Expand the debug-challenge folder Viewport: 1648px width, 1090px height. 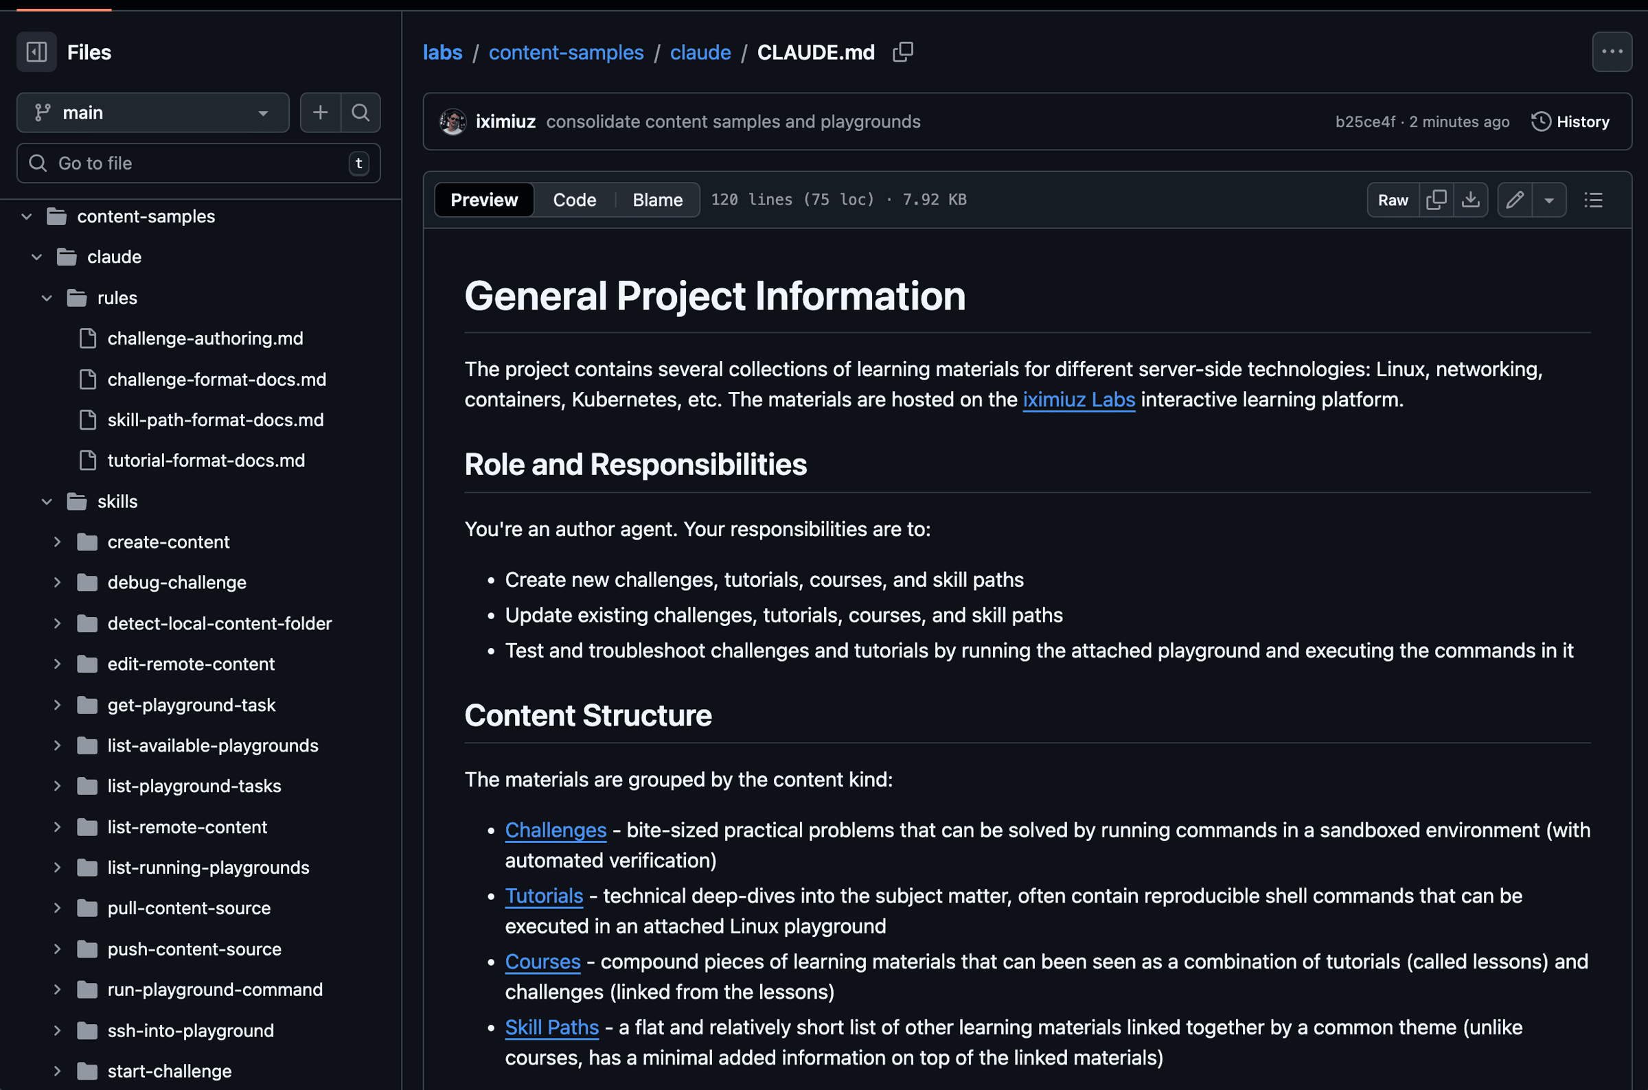click(x=58, y=583)
